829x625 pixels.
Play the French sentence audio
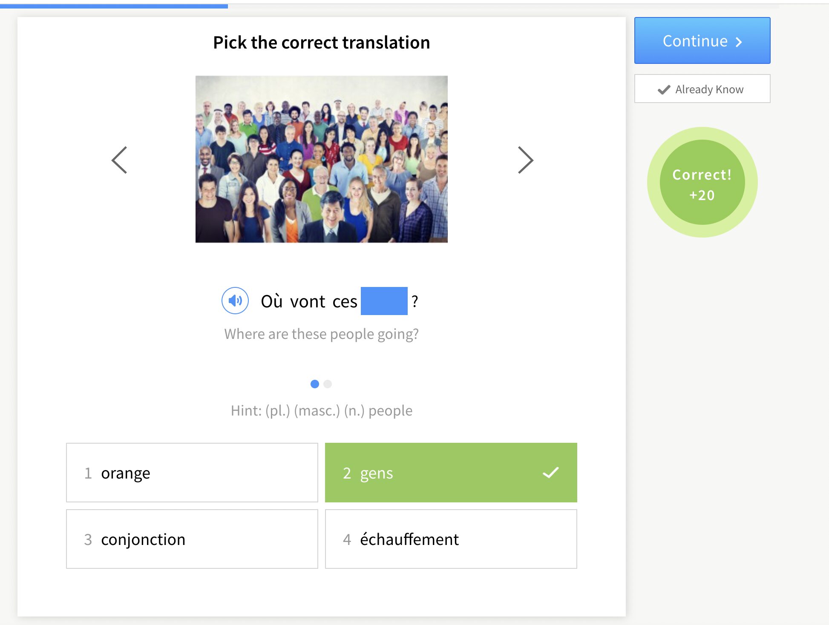pyautogui.click(x=235, y=301)
